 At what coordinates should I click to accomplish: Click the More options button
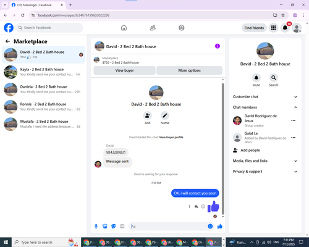pos(189,70)
